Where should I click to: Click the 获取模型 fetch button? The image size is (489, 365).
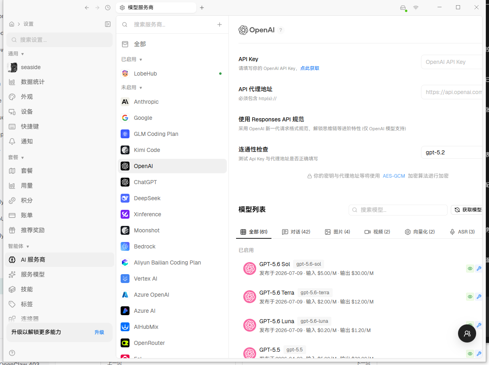click(466, 210)
